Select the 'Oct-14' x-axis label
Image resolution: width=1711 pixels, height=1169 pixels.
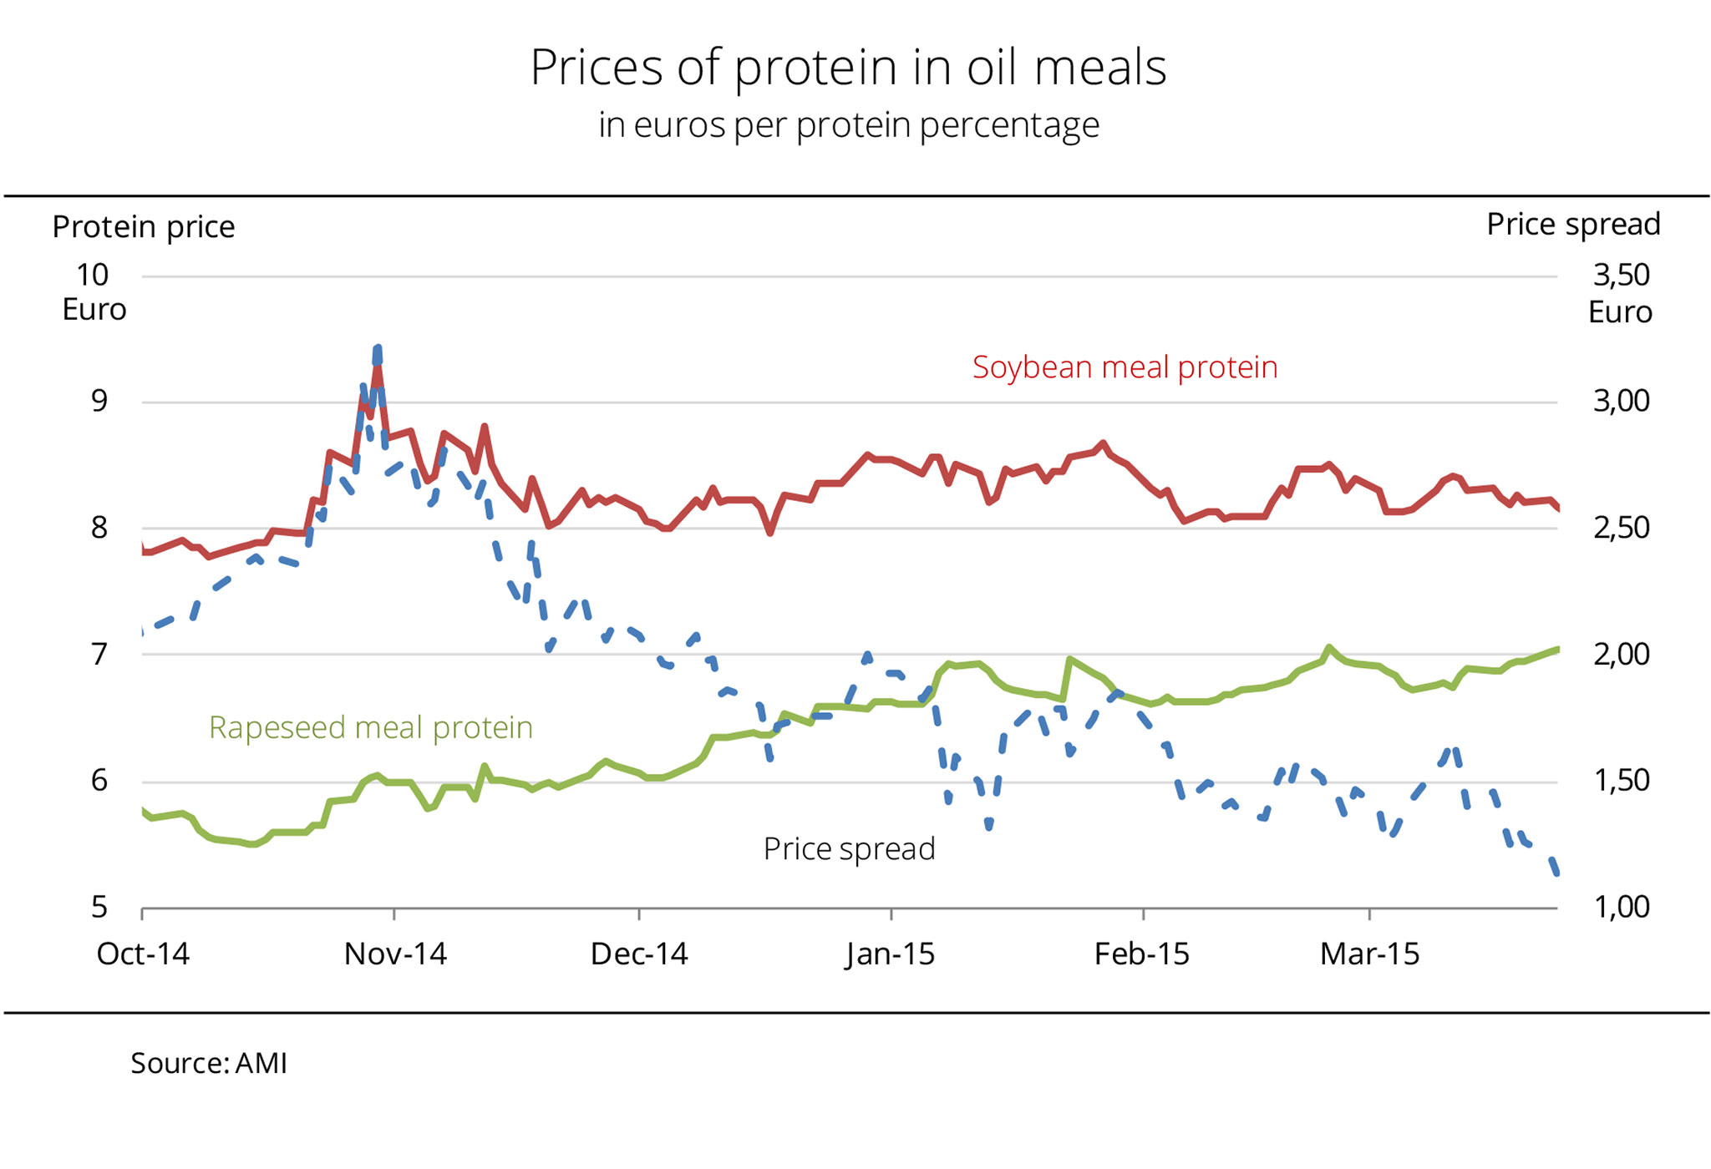pyautogui.click(x=143, y=954)
